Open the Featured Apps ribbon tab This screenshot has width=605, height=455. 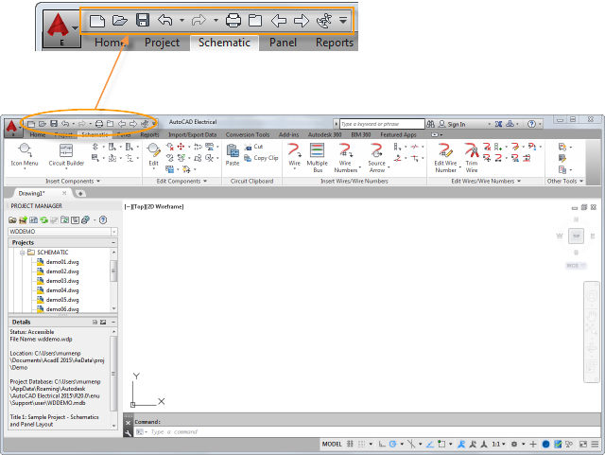[x=398, y=134]
